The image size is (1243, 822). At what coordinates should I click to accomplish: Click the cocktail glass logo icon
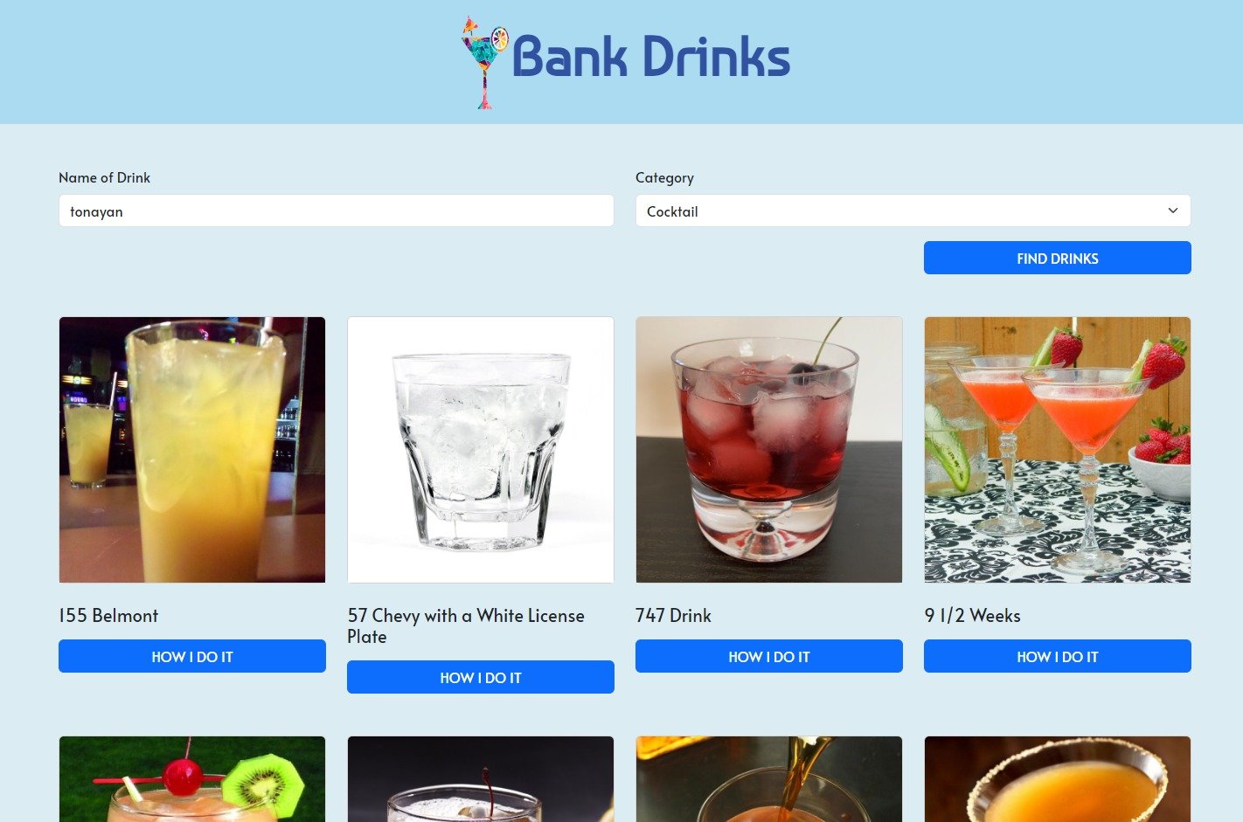[x=485, y=63]
